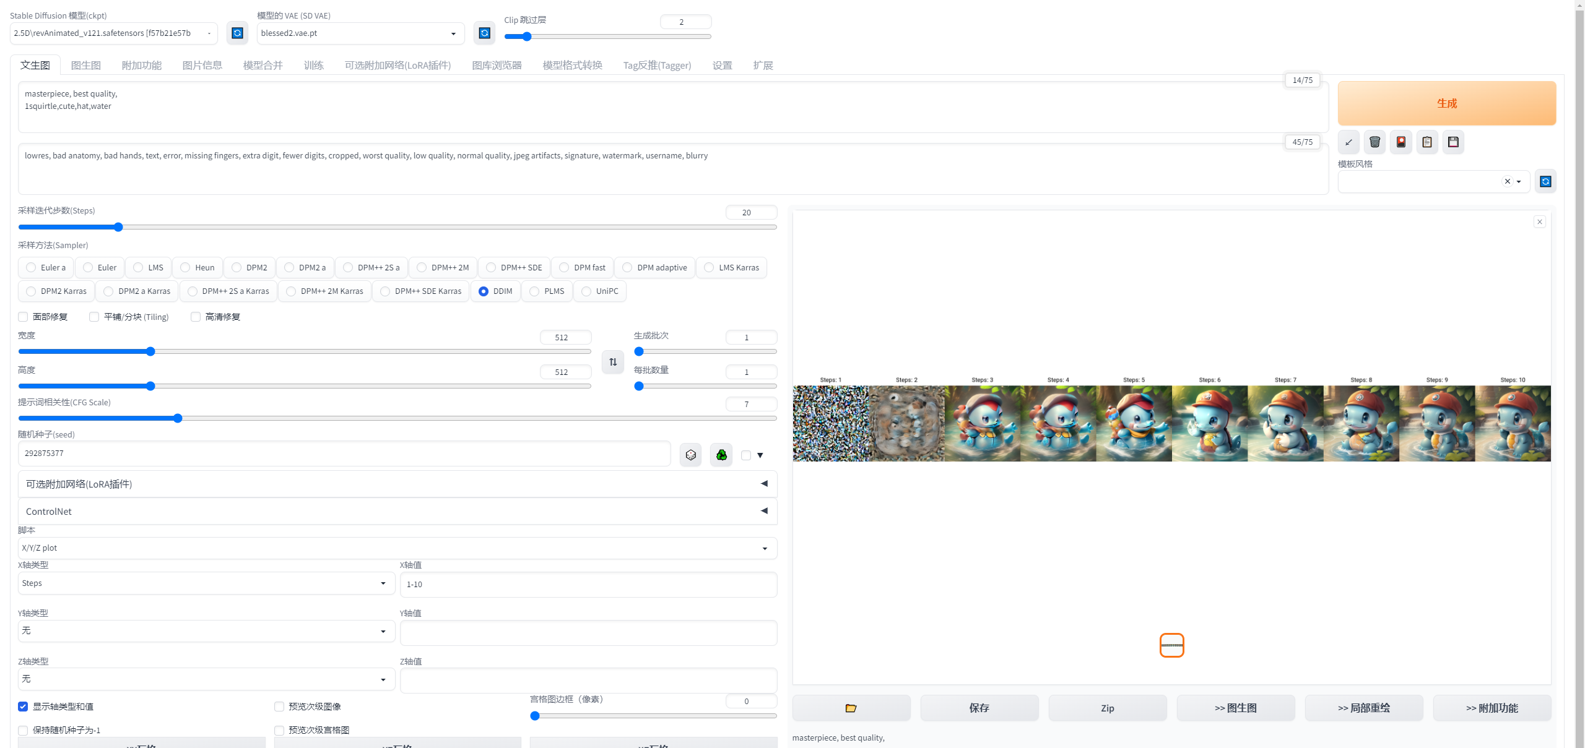
Task: Select the Euler a sampler
Action: point(46,267)
